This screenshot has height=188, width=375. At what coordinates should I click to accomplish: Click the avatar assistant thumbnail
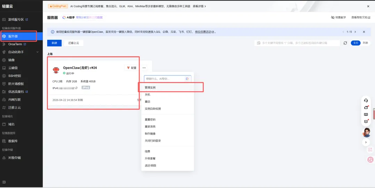[366, 132]
